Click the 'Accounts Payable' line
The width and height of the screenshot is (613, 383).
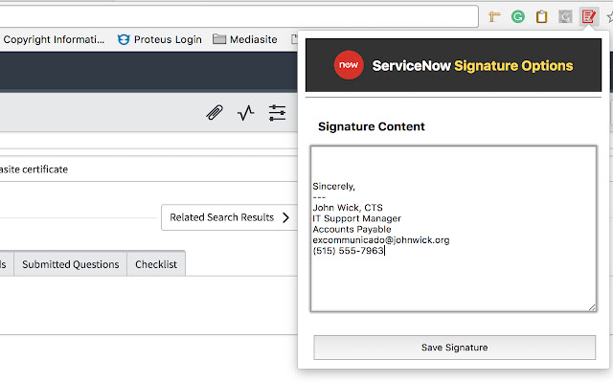coord(352,230)
